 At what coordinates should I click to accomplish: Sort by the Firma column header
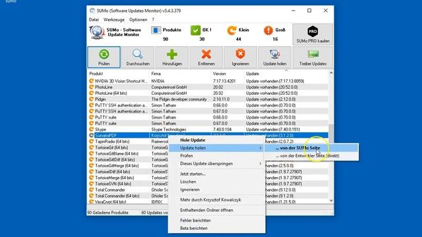tap(180, 74)
